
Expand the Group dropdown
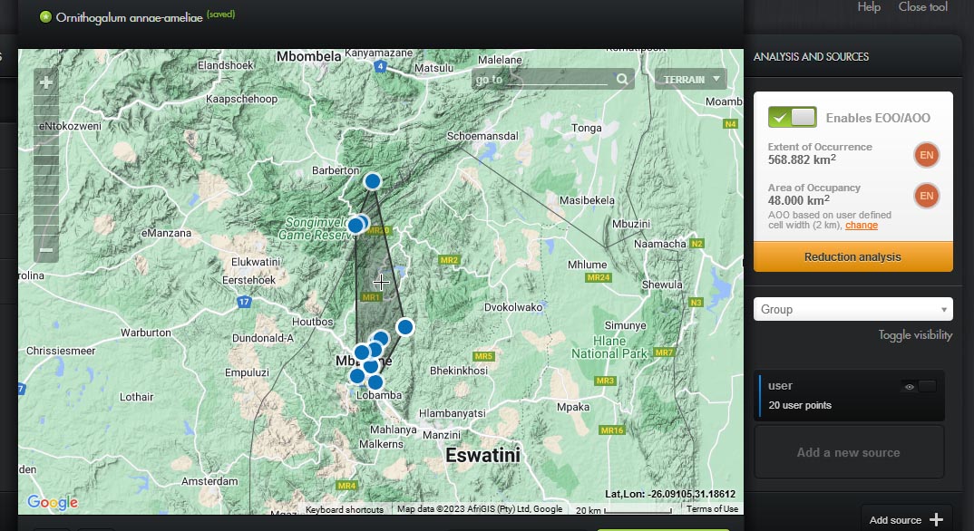pos(852,309)
